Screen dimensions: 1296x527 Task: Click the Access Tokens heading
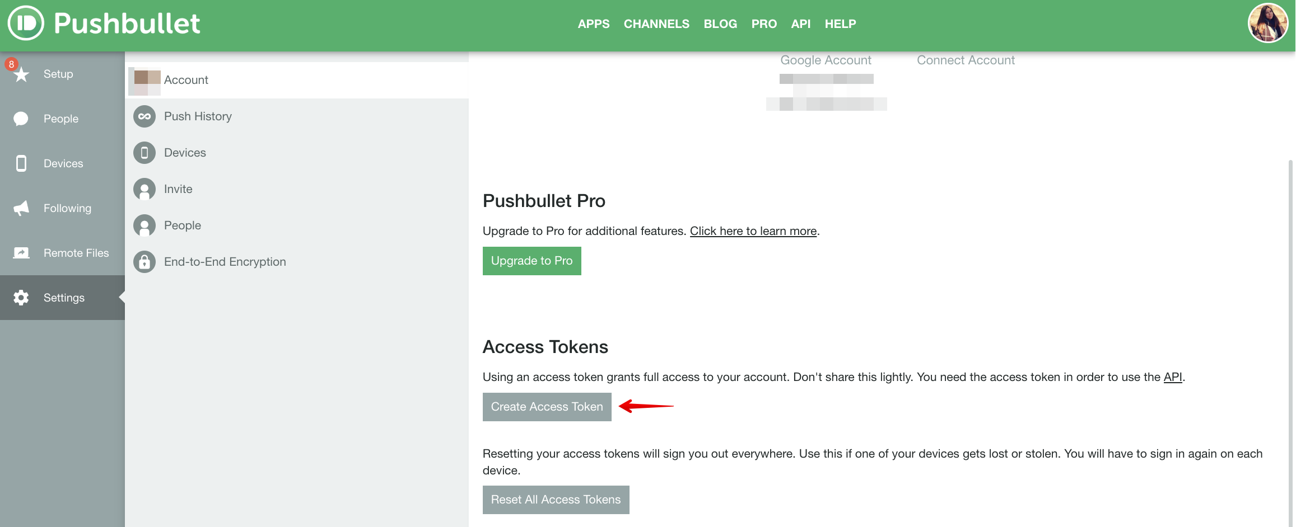(x=545, y=347)
